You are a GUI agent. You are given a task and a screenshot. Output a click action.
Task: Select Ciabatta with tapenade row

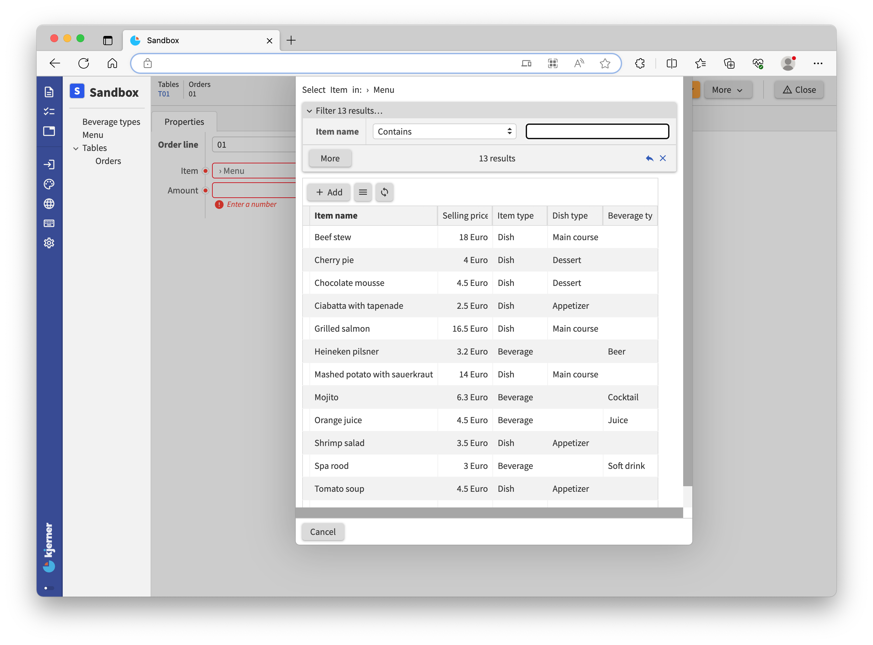(480, 306)
